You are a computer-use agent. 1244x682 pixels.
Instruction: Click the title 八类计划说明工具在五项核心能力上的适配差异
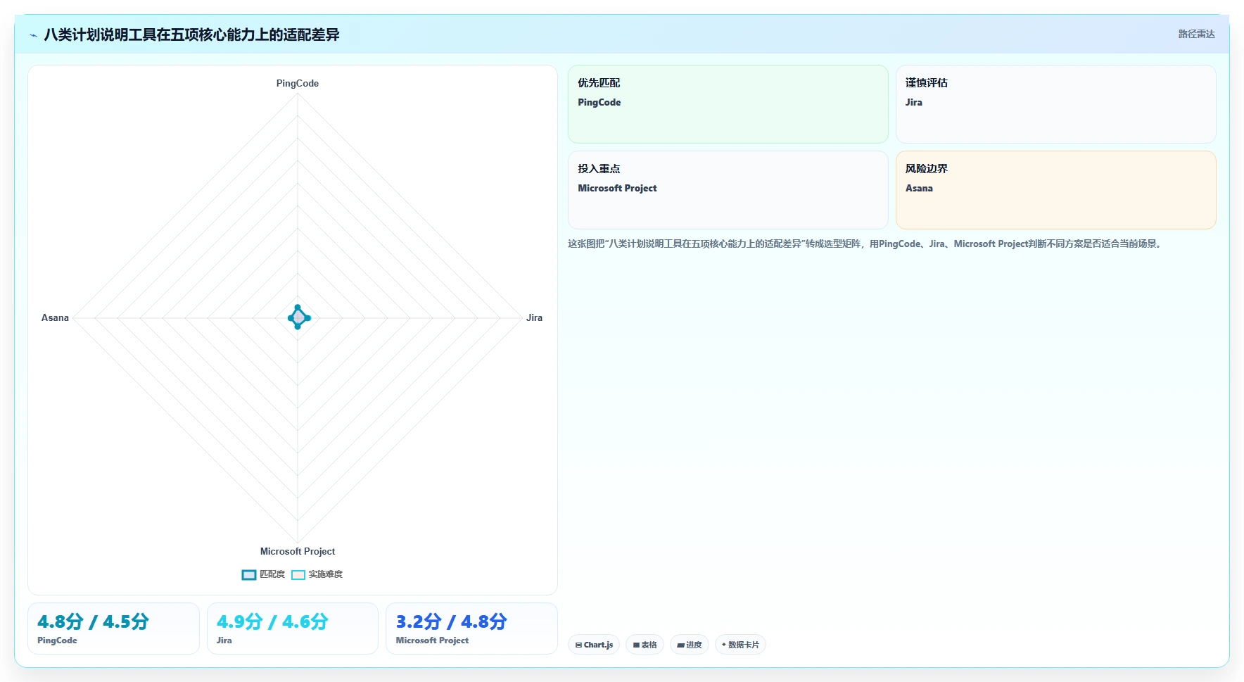click(x=191, y=34)
